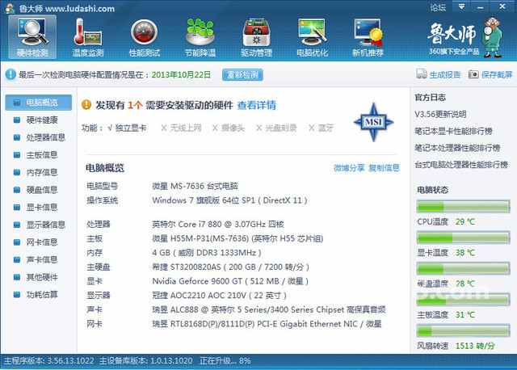This screenshot has height=370, width=517.
Task: Click the 独立显卡 feature indicator
Action: 127,128
